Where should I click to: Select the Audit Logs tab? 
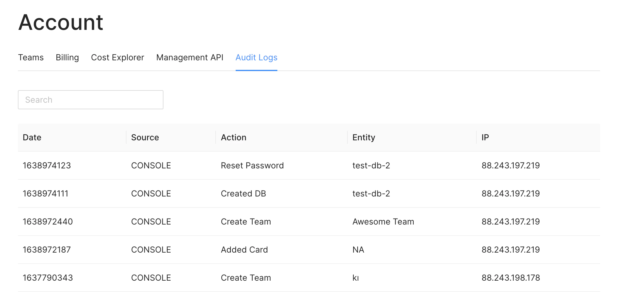point(256,57)
